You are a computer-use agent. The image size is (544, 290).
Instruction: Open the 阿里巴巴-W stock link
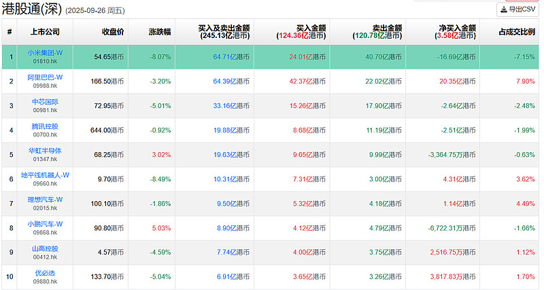tap(46, 77)
